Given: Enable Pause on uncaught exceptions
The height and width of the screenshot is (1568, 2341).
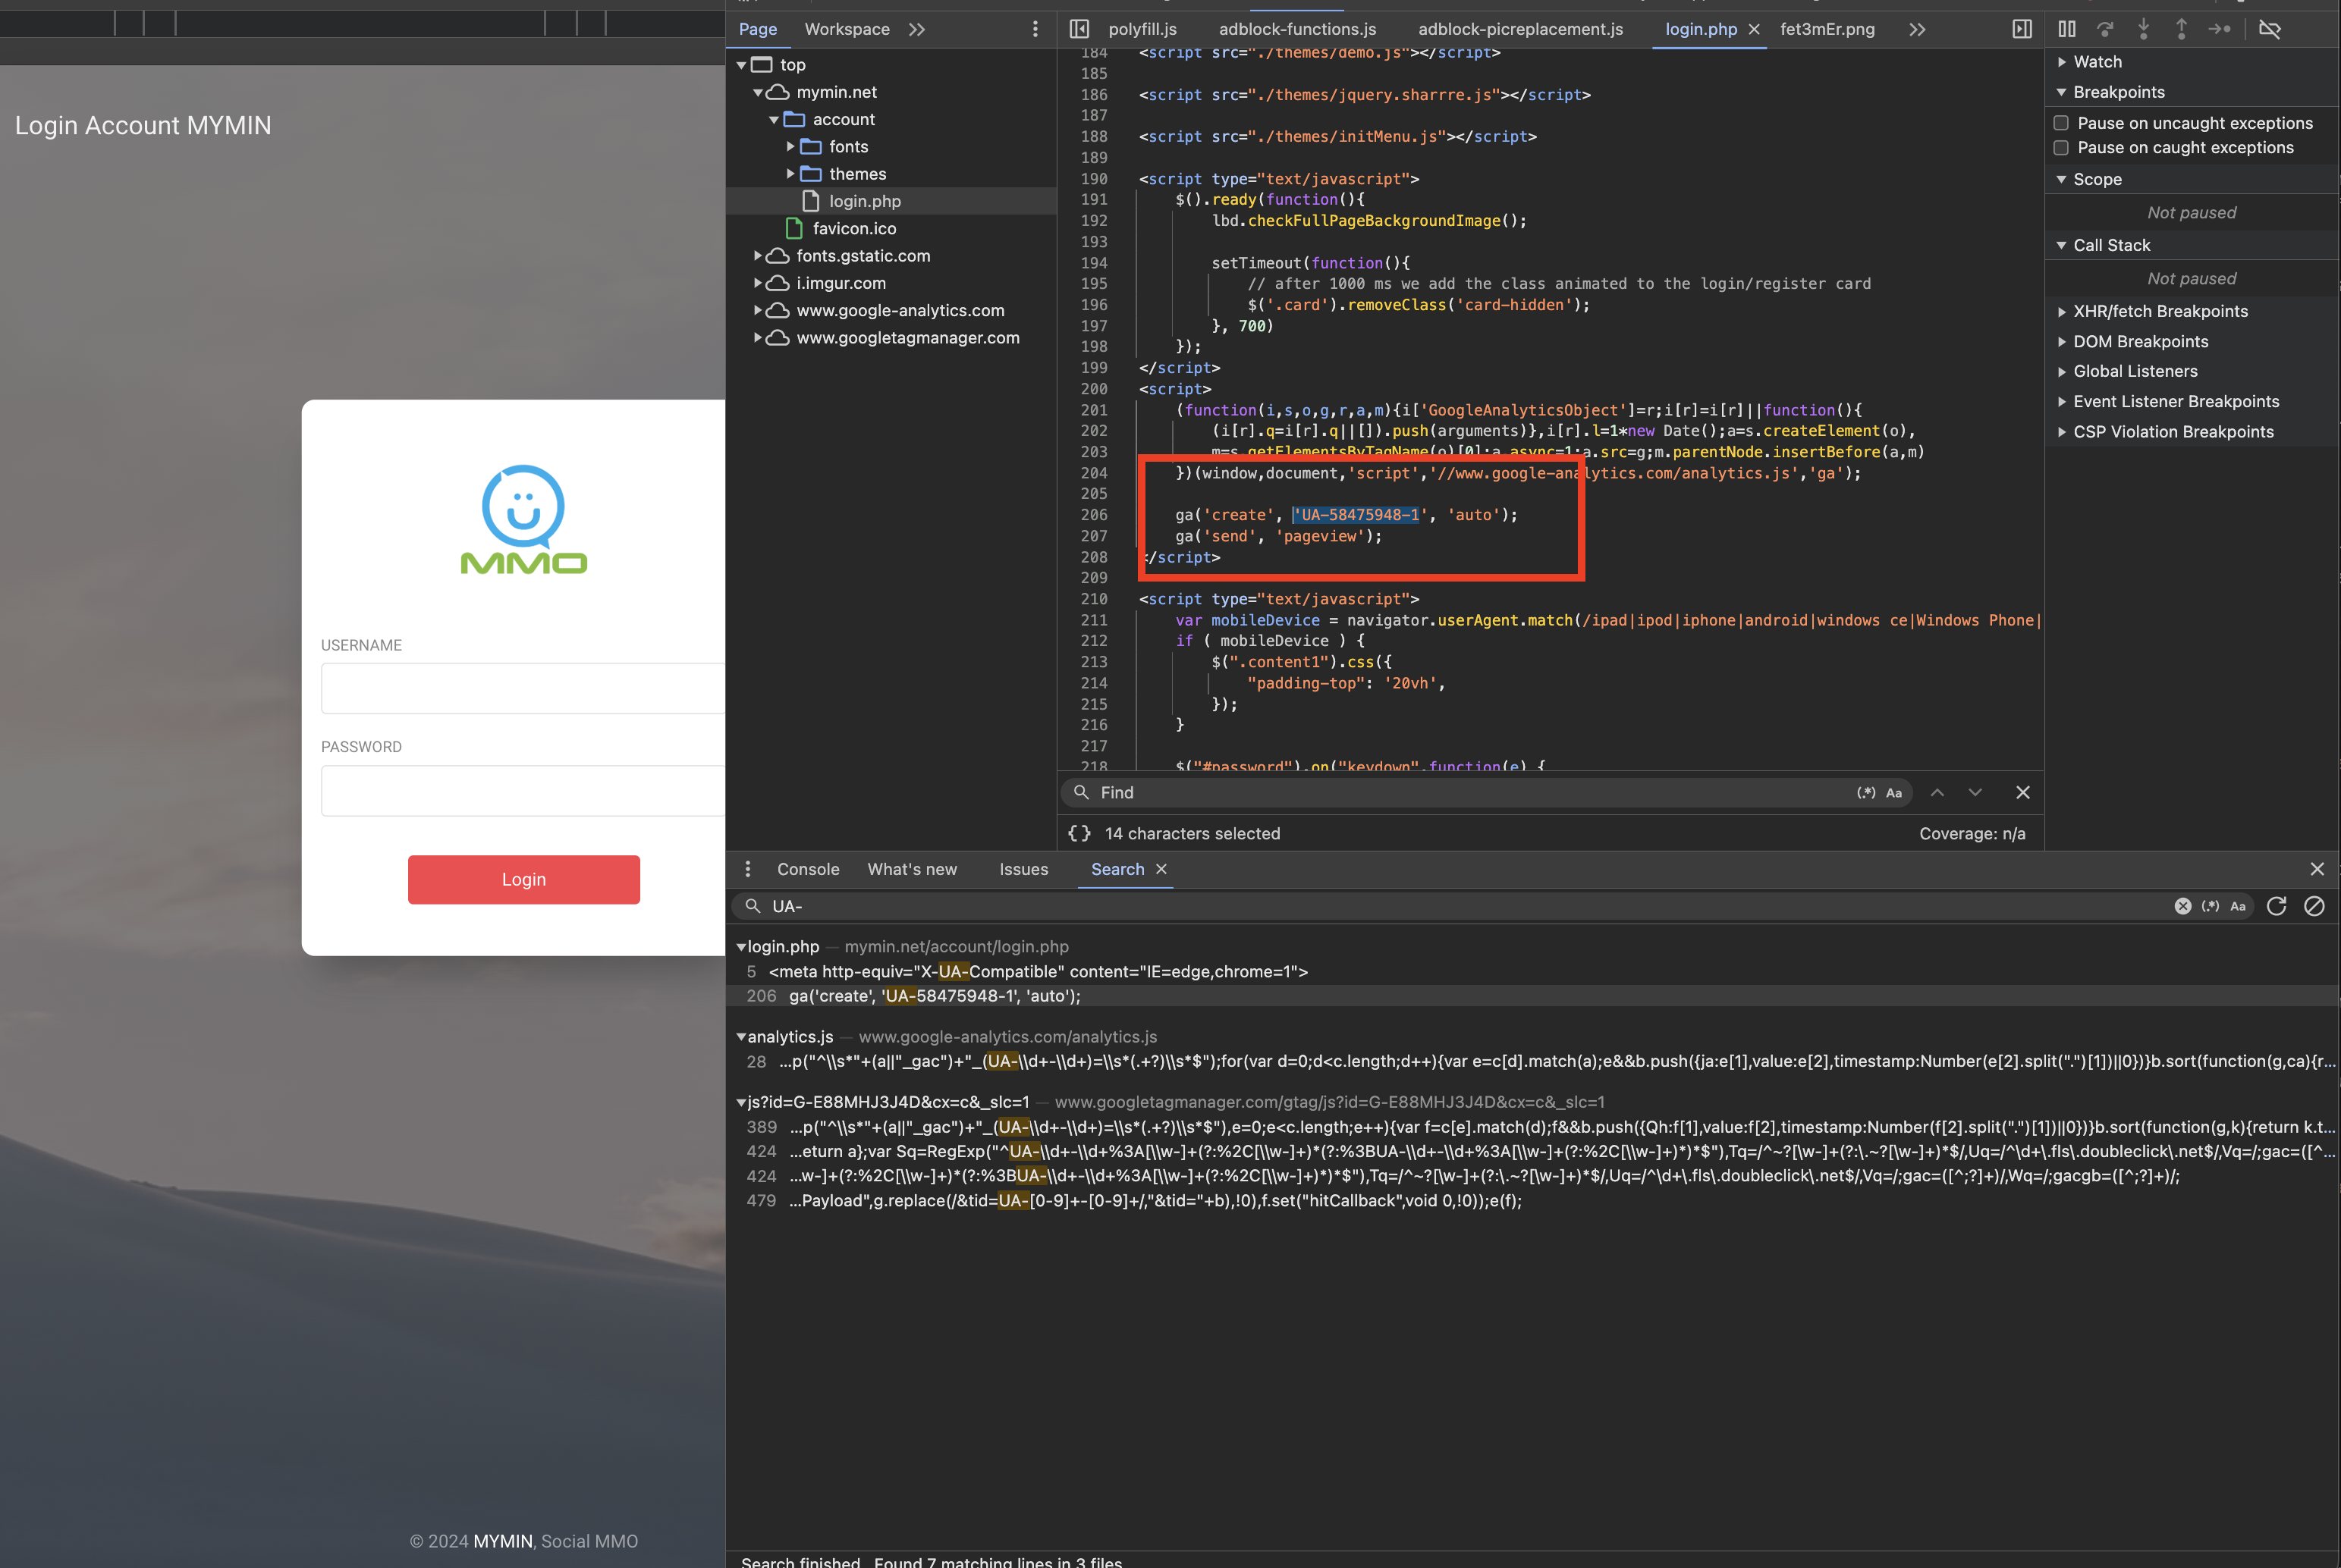Looking at the screenshot, I should 2062,123.
